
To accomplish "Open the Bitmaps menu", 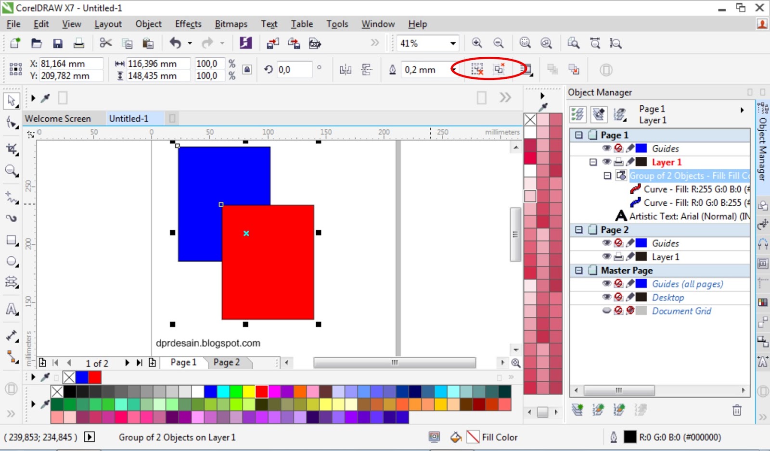I will coord(231,24).
